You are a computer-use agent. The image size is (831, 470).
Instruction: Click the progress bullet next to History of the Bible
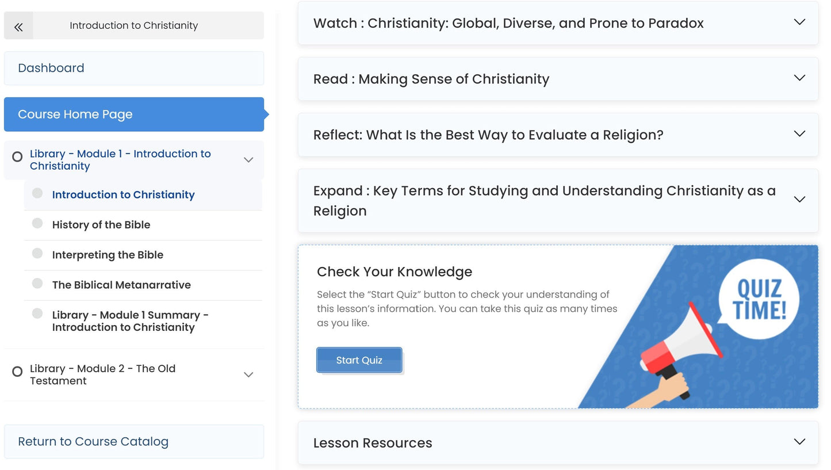click(x=37, y=223)
